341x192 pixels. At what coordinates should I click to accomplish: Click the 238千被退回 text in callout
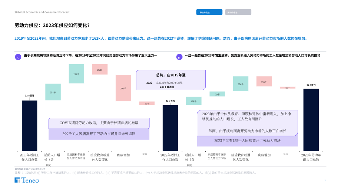coord(167,87)
